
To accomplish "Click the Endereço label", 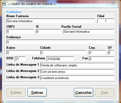I will coord(13,37).
